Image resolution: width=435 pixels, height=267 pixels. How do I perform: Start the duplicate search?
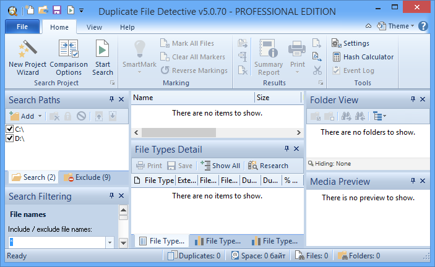tap(102, 57)
